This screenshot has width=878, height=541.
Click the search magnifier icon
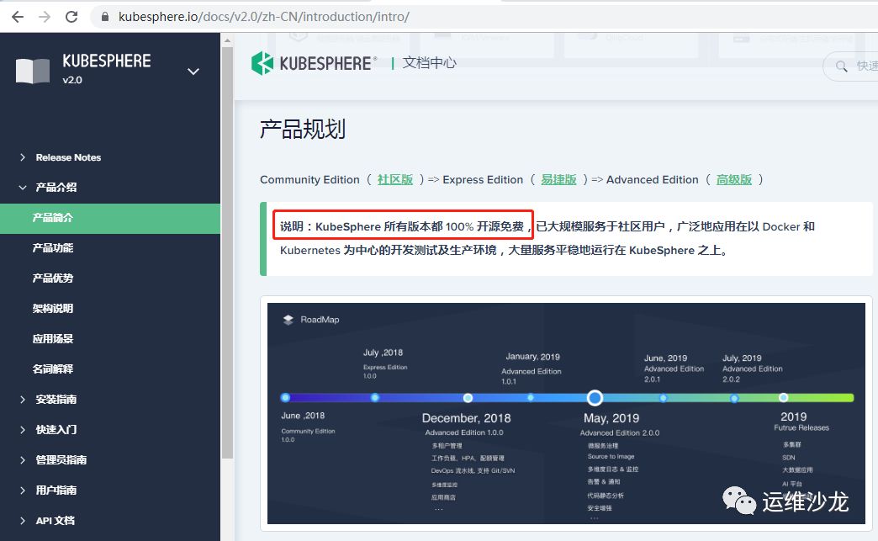point(841,66)
